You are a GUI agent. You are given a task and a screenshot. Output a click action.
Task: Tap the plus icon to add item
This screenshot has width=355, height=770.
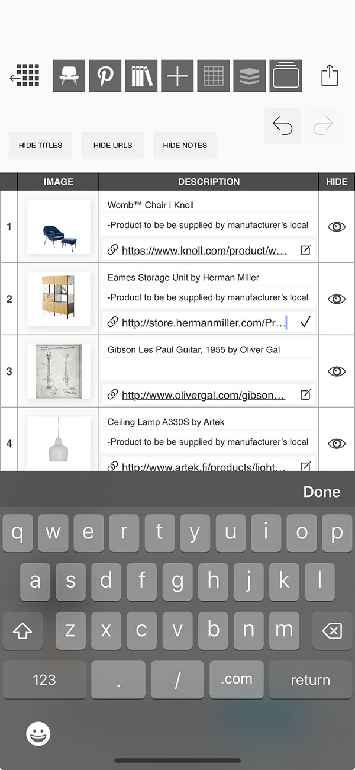click(x=177, y=76)
